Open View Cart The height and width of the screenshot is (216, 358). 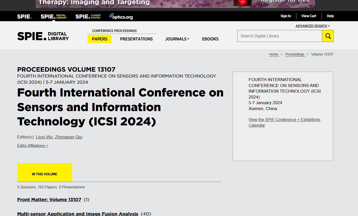(309, 16)
